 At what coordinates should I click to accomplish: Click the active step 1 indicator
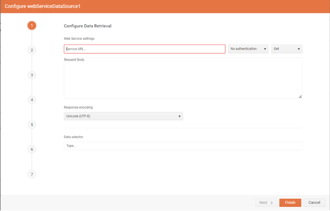click(32, 25)
